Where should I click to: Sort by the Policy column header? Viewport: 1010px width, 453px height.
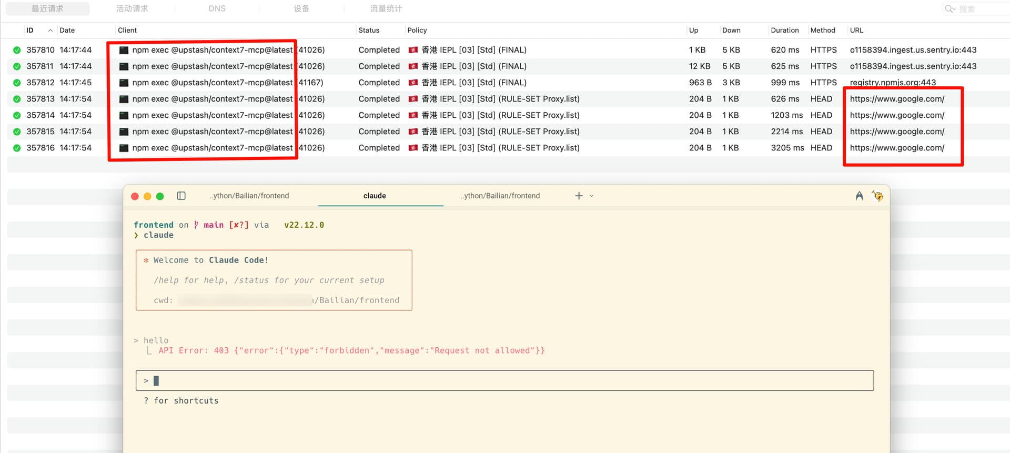417,30
